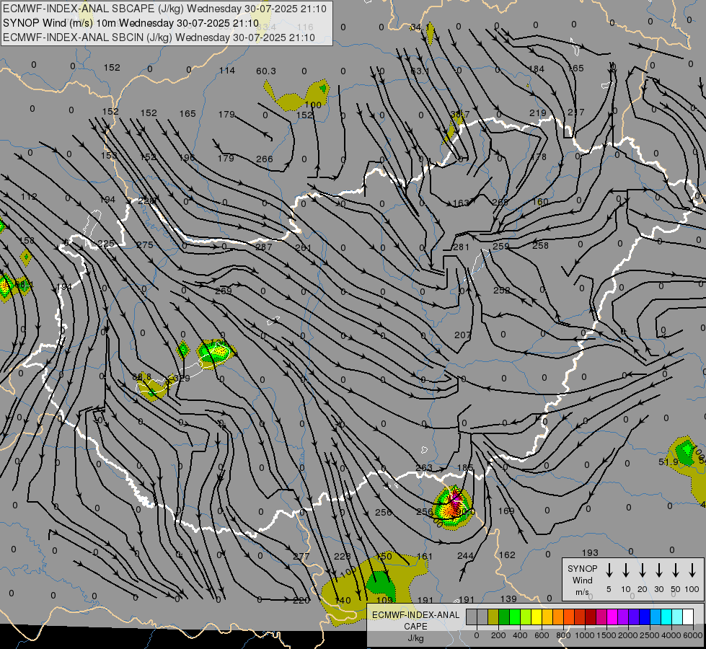The width and height of the screenshot is (706, 649).
Task: Click the SYNOP label in wind legend
Action: point(582,568)
